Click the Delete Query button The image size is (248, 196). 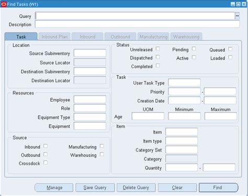(x=136, y=188)
